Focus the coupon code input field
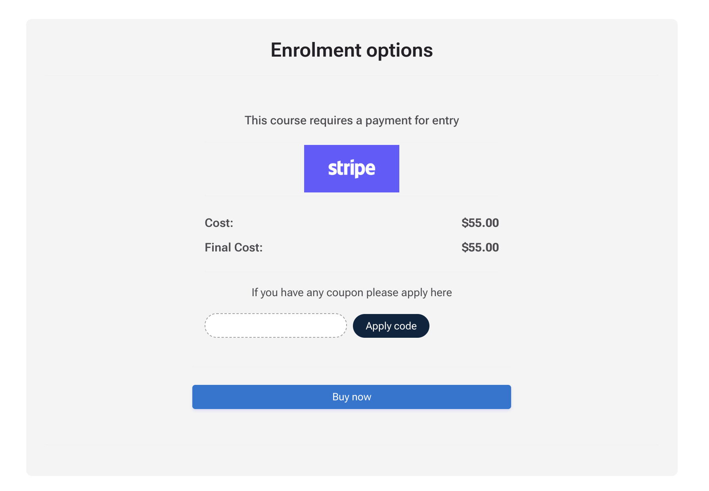The image size is (709, 491). pos(276,325)
